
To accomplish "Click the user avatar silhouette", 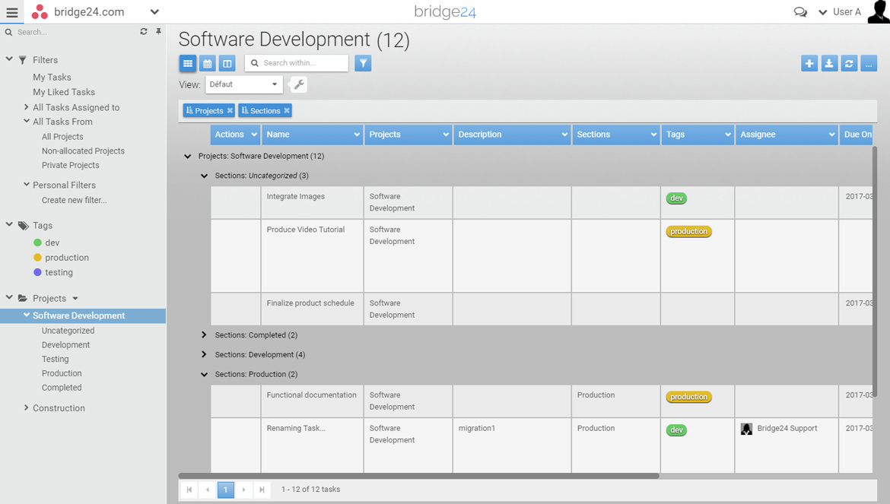I will click(x=879, y=12).
